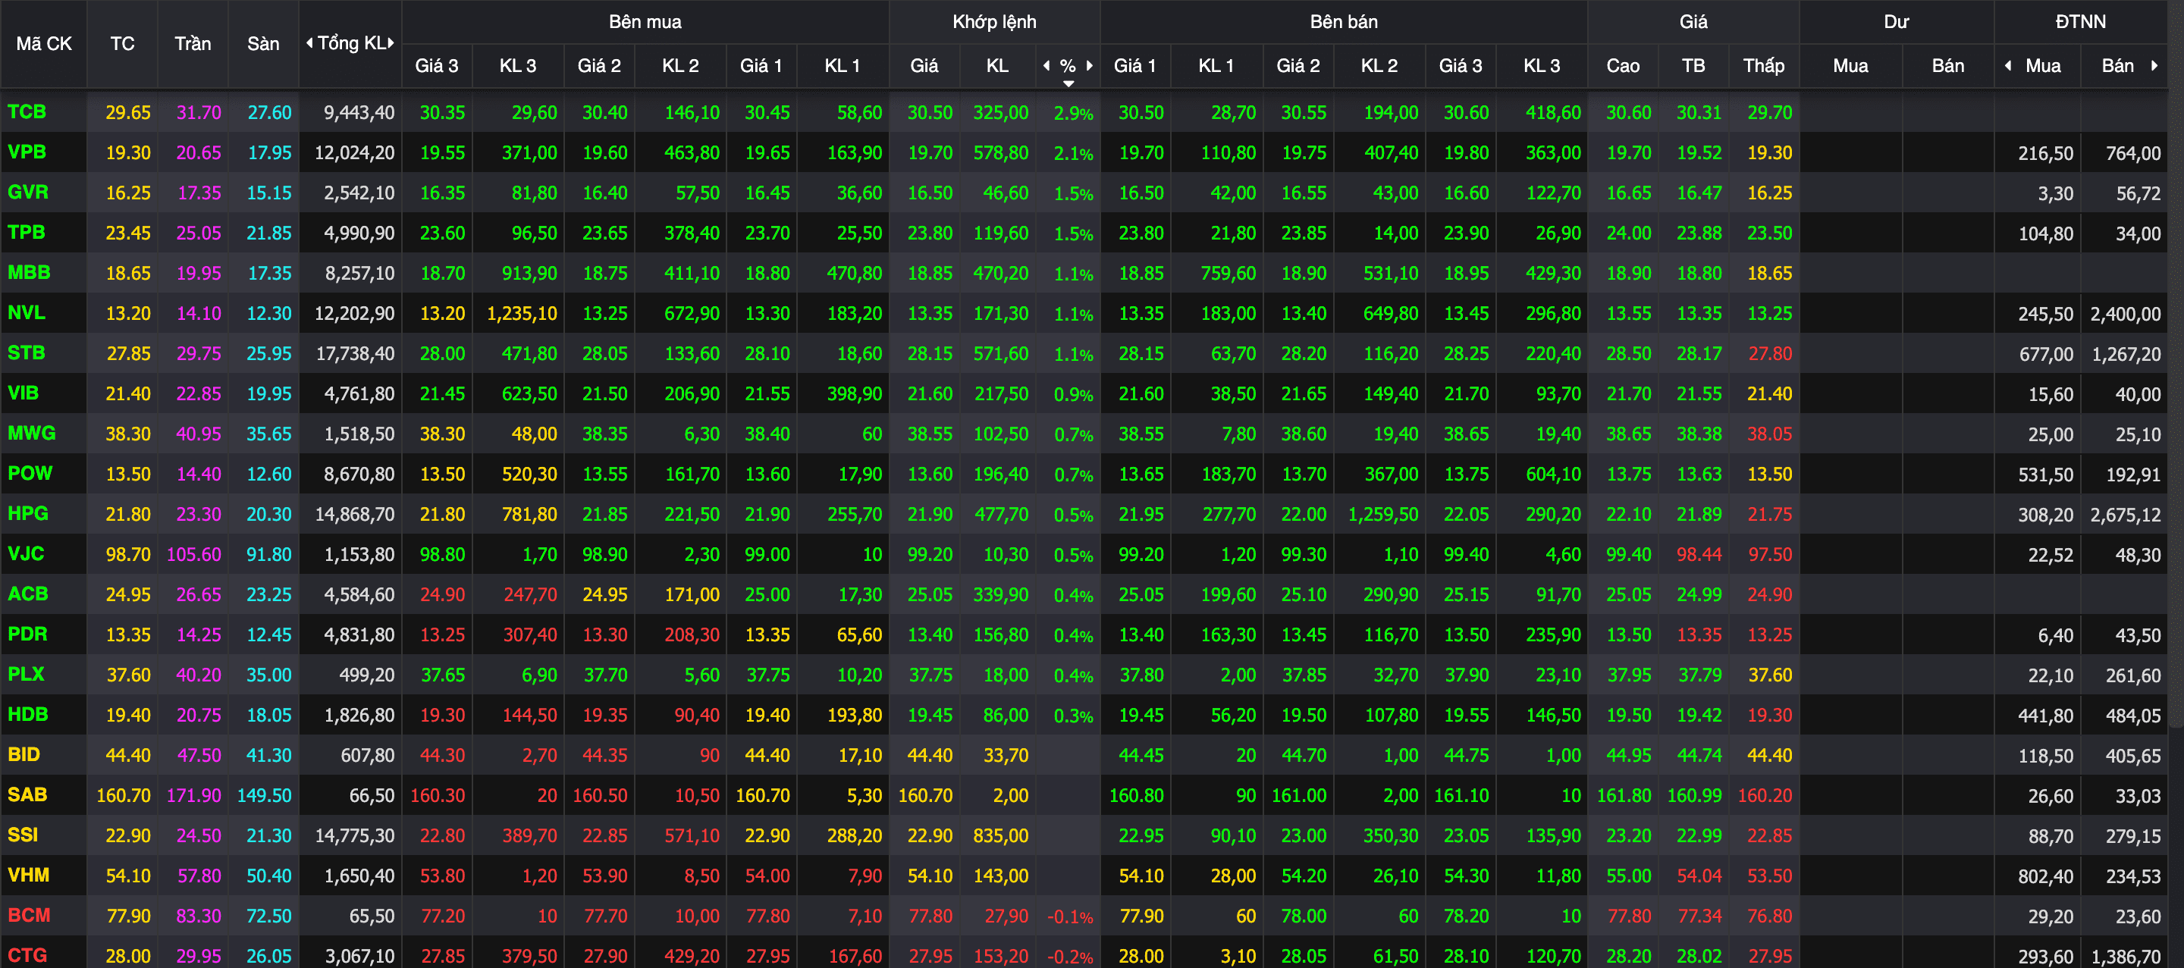Click the Bên mua Giá 3 header
This screenshot has width=2184, height=968.
(437, 65)
